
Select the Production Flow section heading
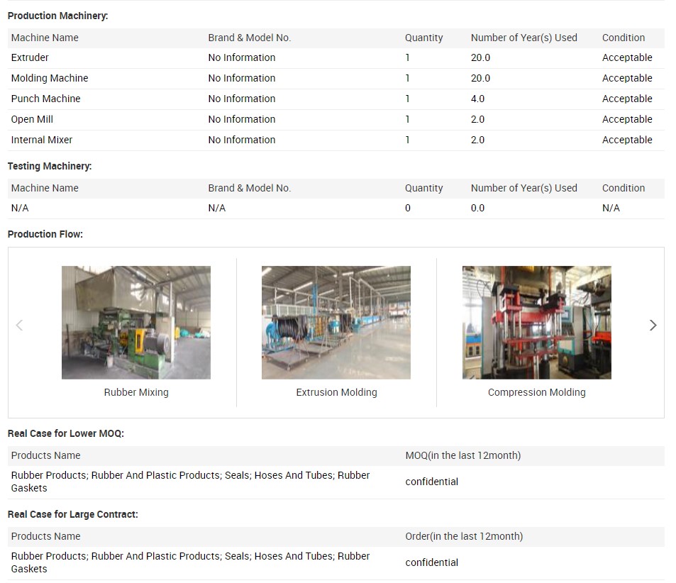coord(45,234)
